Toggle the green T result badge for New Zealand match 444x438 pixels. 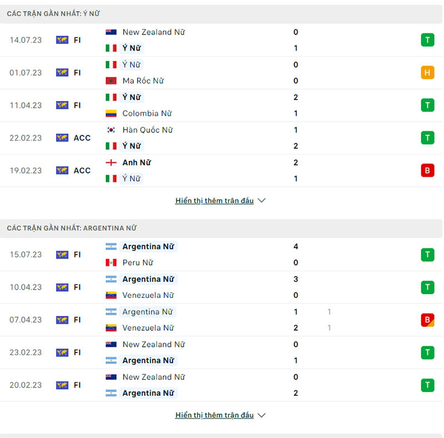[x=427, y=40]
